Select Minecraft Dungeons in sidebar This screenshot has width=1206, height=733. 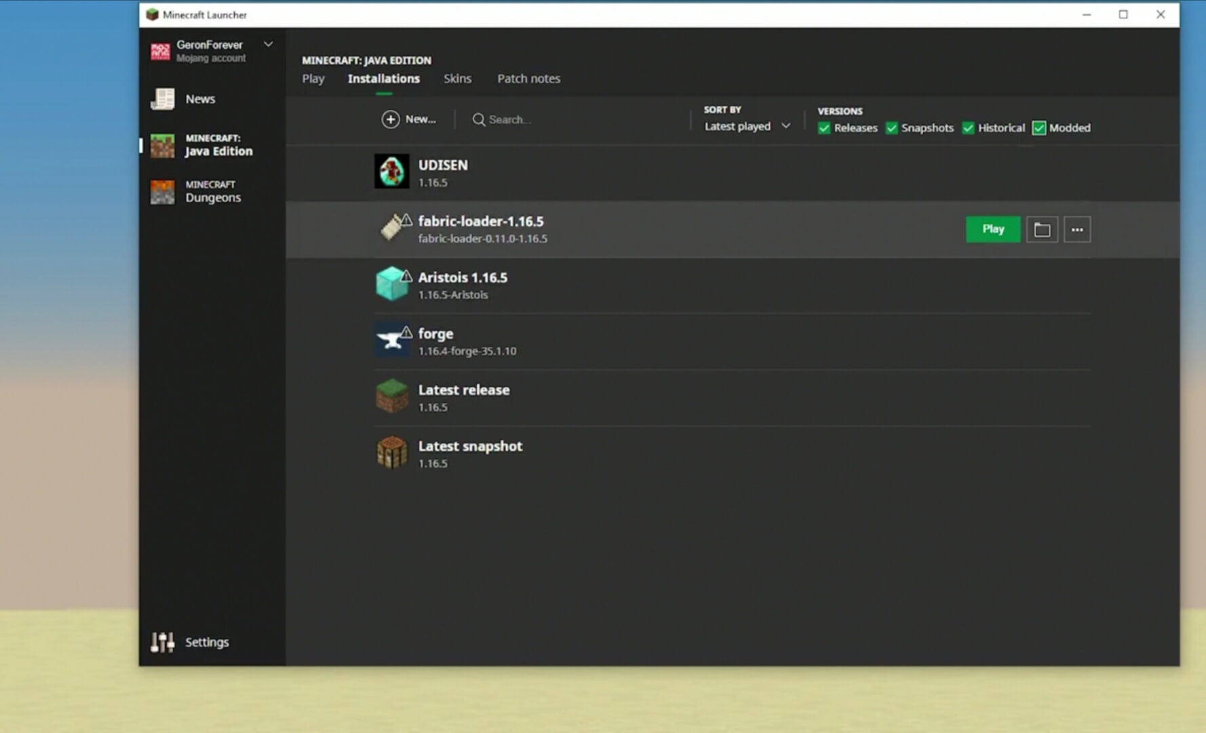pos(212,191)
